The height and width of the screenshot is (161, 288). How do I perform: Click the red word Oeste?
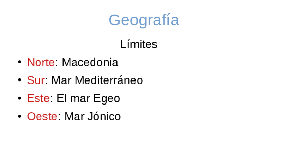click(x=42, y=116)
